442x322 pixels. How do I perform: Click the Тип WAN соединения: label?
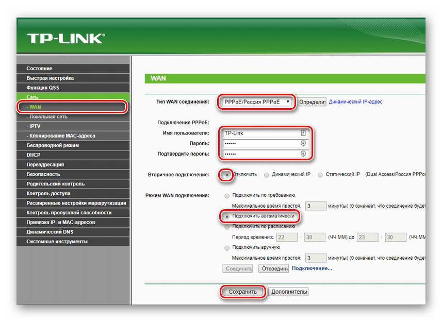click(183, 101)
